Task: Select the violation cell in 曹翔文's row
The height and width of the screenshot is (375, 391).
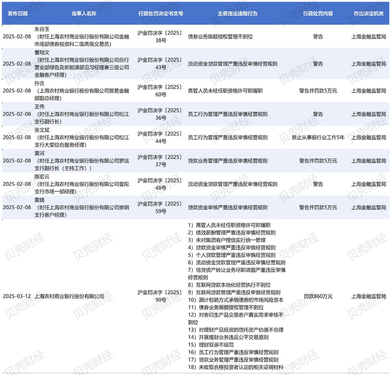Action: [x=233, y=64]
